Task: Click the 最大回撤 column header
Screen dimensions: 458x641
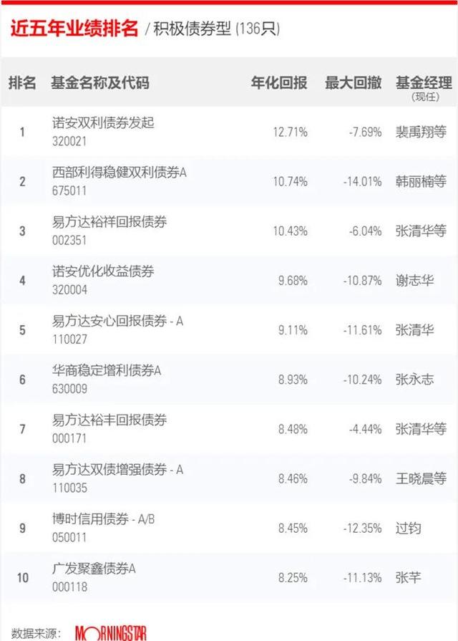Action: pos(354,82)
